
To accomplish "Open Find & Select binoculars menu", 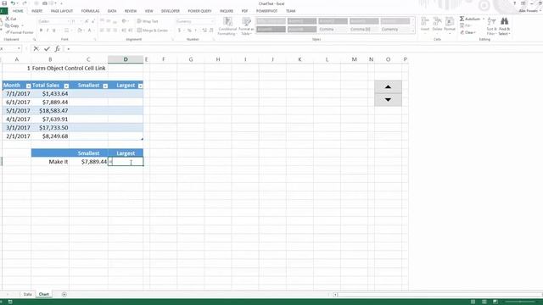I will coord(504,26).
